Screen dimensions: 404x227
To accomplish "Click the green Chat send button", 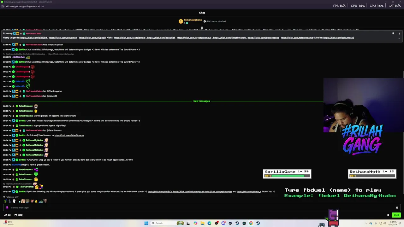I will (x=396, y=215).
